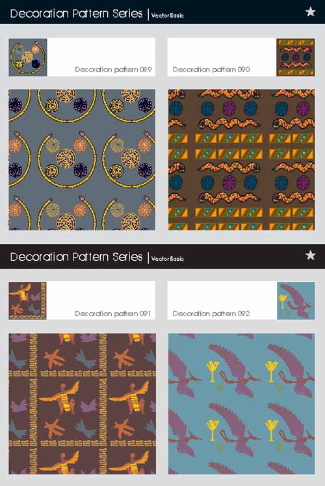Click the star icon in top header
The image size is (325, 486).
(x=311, y=12)
